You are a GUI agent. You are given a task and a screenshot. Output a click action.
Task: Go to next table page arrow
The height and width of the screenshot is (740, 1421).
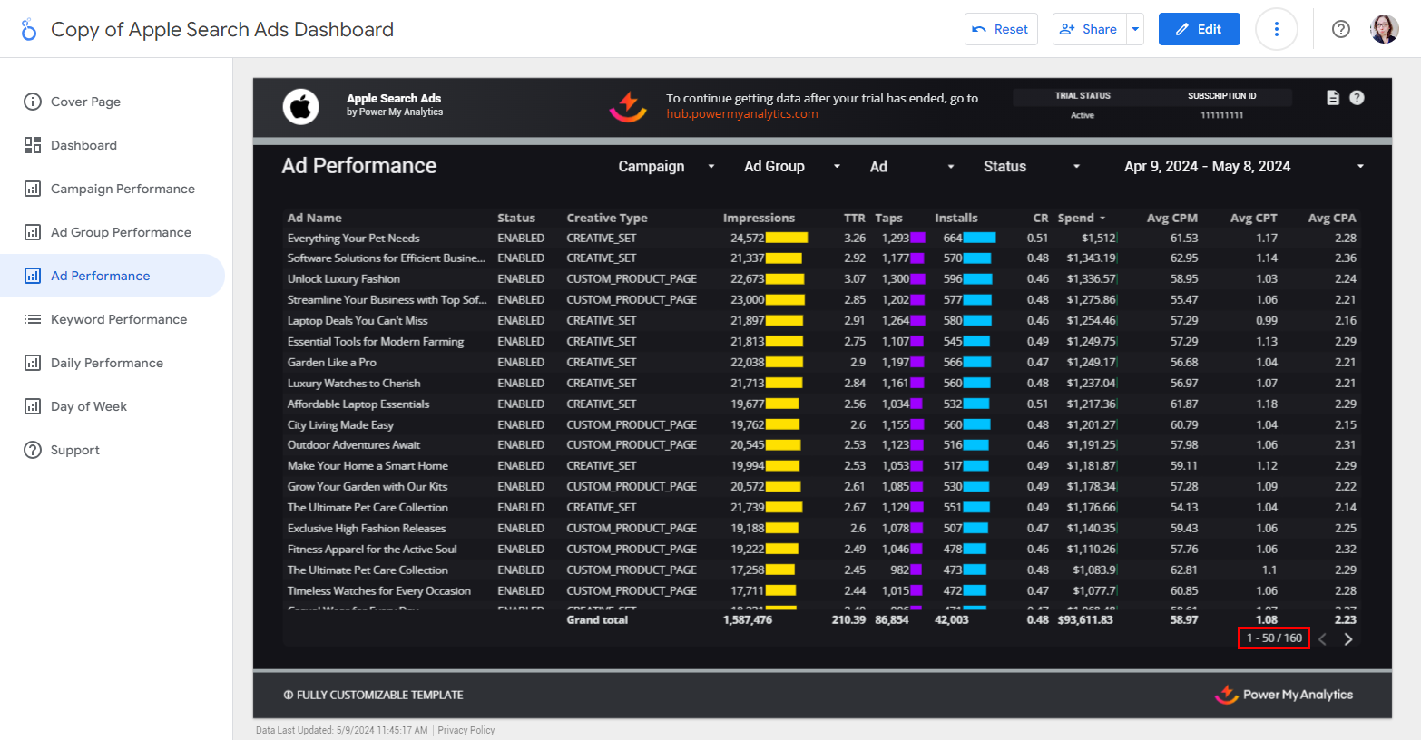(x=1348, y=639)
